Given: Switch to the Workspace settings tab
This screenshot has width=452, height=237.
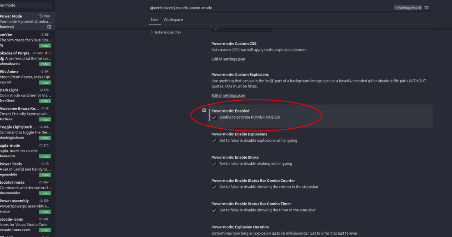Looking at the screenshot, I should 173,19.
